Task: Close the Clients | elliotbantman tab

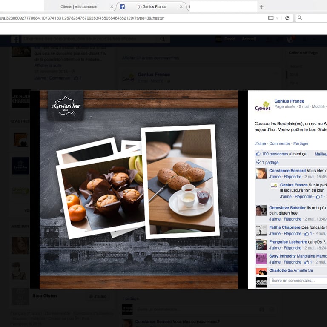Action: [112, 7]
